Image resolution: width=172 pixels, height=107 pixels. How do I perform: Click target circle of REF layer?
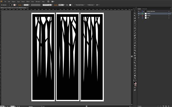pyautogui.click(x=169, y=18)
